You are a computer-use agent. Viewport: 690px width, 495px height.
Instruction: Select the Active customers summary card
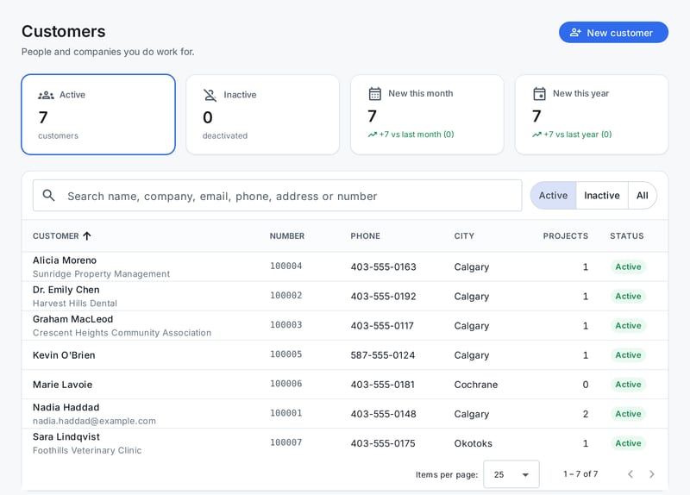[x=98, y=115]
